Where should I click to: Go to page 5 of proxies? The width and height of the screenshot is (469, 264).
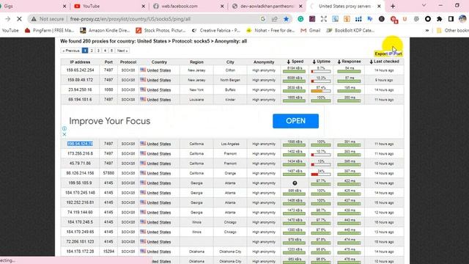[111, 51]
